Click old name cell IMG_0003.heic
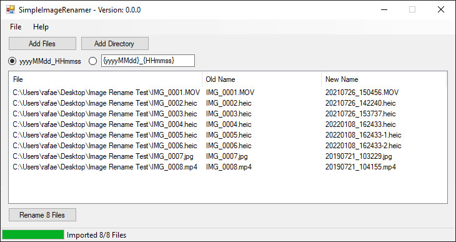The image size is (456, 242). click(x=229, y=114)
